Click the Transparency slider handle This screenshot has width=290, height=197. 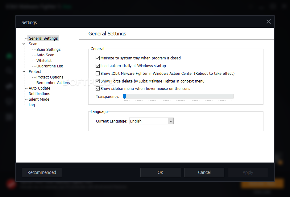124,96
